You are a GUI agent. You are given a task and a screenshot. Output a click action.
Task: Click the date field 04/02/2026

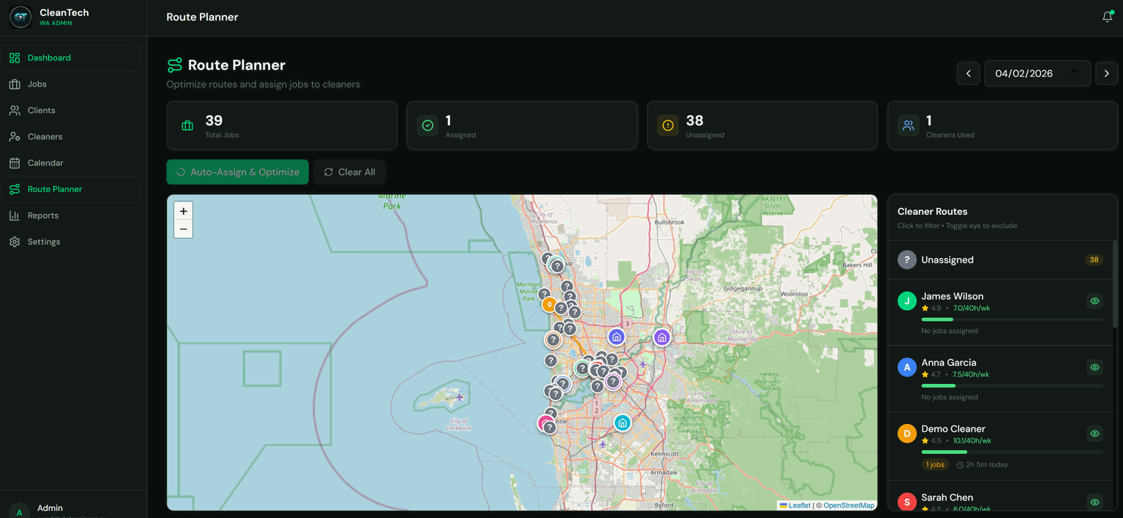[1037, 73]
